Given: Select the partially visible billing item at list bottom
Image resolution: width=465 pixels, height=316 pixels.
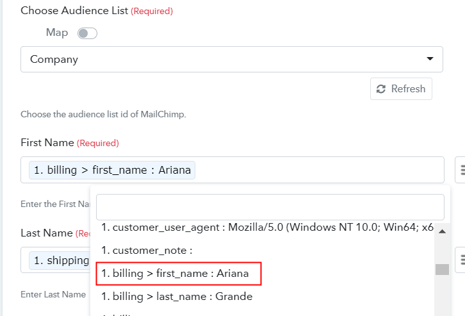Looking at the screenshot, I should pyautogui.click(x=128, y=313).
